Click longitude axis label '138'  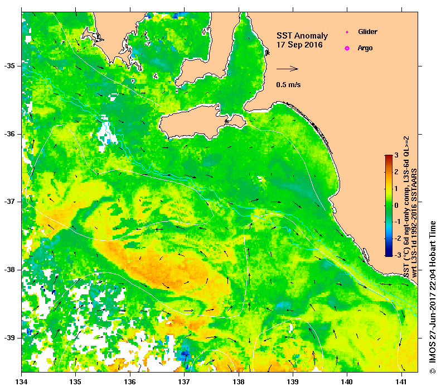tap(239, 382)
